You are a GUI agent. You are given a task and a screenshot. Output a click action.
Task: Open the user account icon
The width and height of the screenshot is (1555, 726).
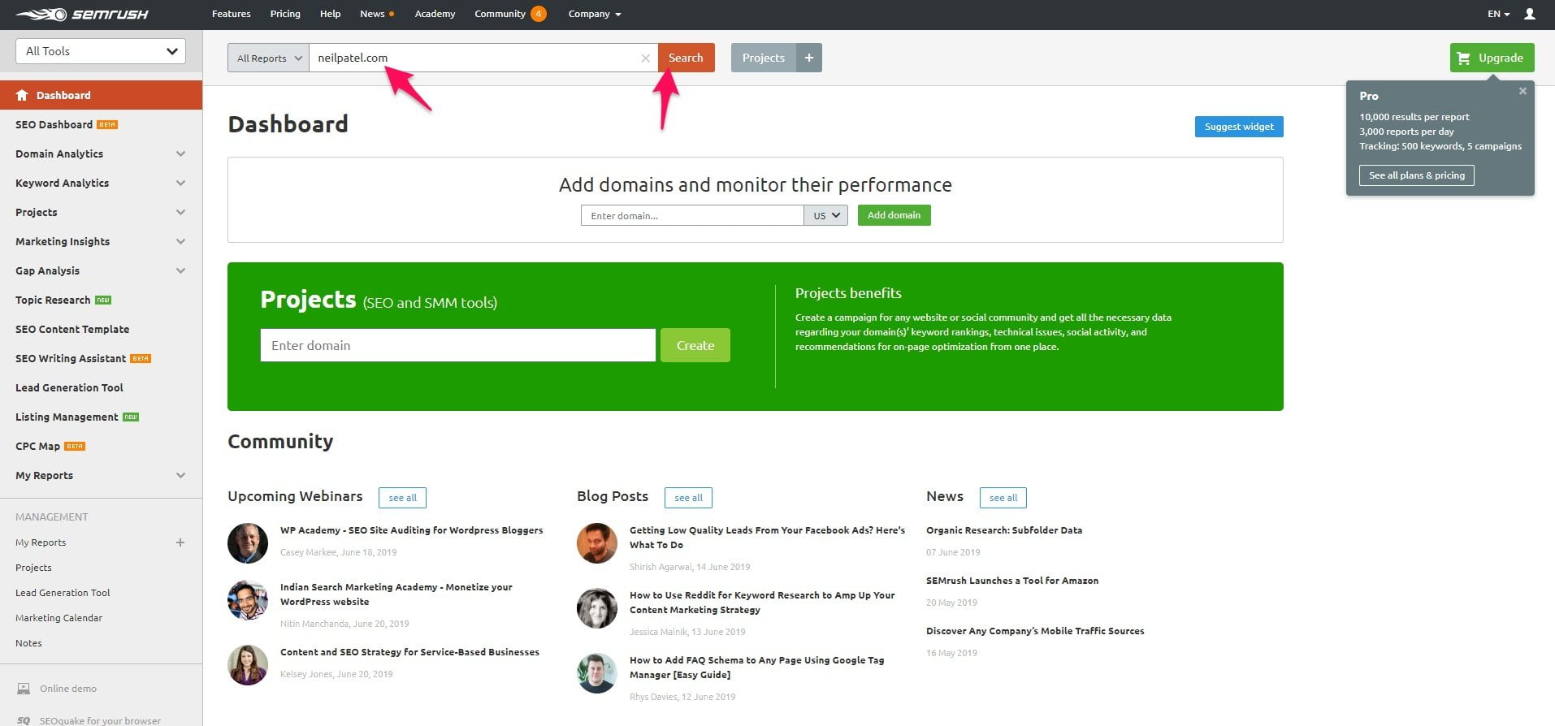pos(1529,14)
